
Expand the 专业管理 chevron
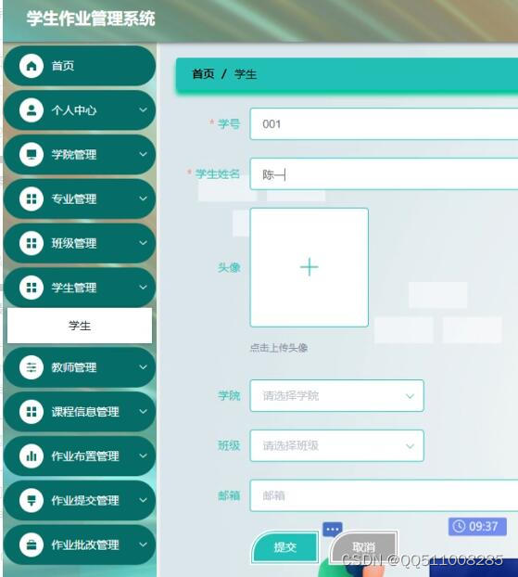[x=143, y=199]
